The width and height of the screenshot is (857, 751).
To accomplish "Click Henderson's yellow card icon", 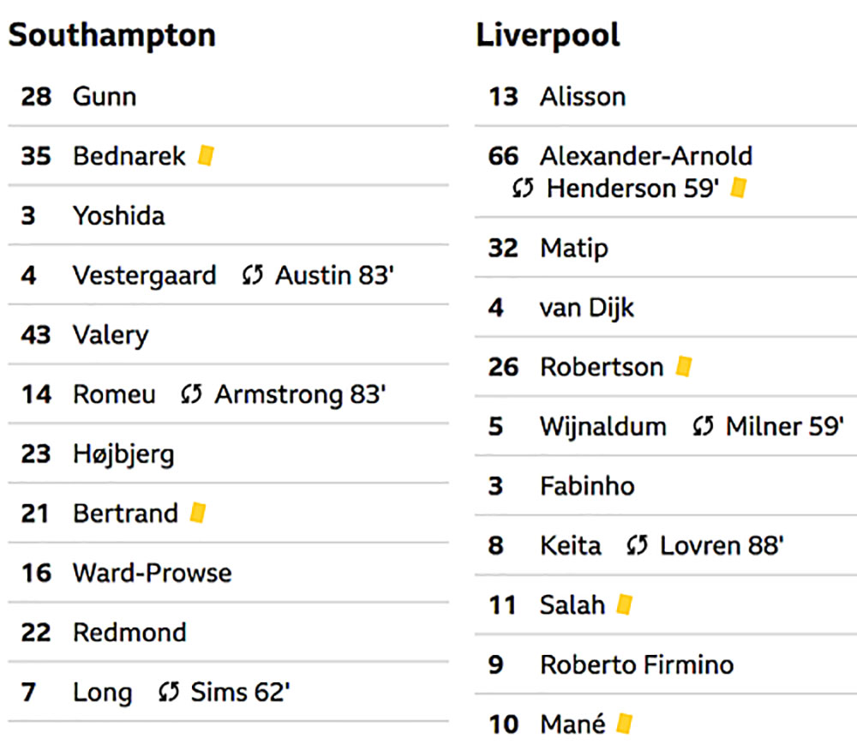I will click(739, 188).
